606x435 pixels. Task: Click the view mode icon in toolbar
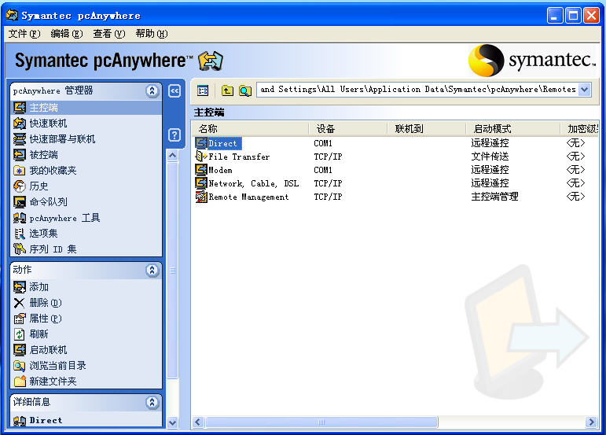(203, 90)
